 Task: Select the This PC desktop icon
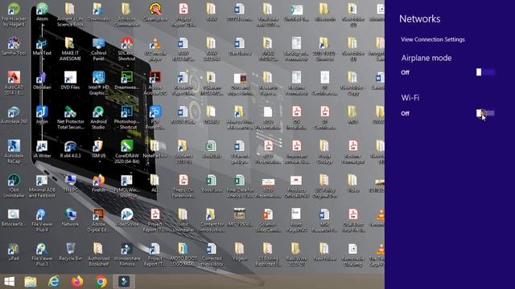tap(70, 183)
